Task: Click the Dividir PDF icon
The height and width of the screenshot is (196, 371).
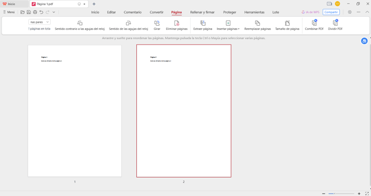Action: [335, 23]
